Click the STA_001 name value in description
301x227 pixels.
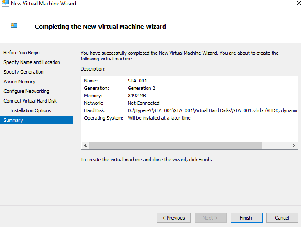(137, 81)
